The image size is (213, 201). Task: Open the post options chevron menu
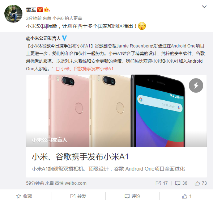[204, 7]
